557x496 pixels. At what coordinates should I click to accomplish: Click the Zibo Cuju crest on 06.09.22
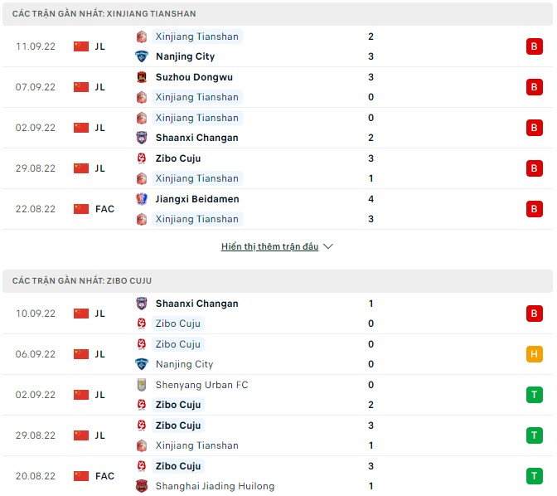[141, 344]
